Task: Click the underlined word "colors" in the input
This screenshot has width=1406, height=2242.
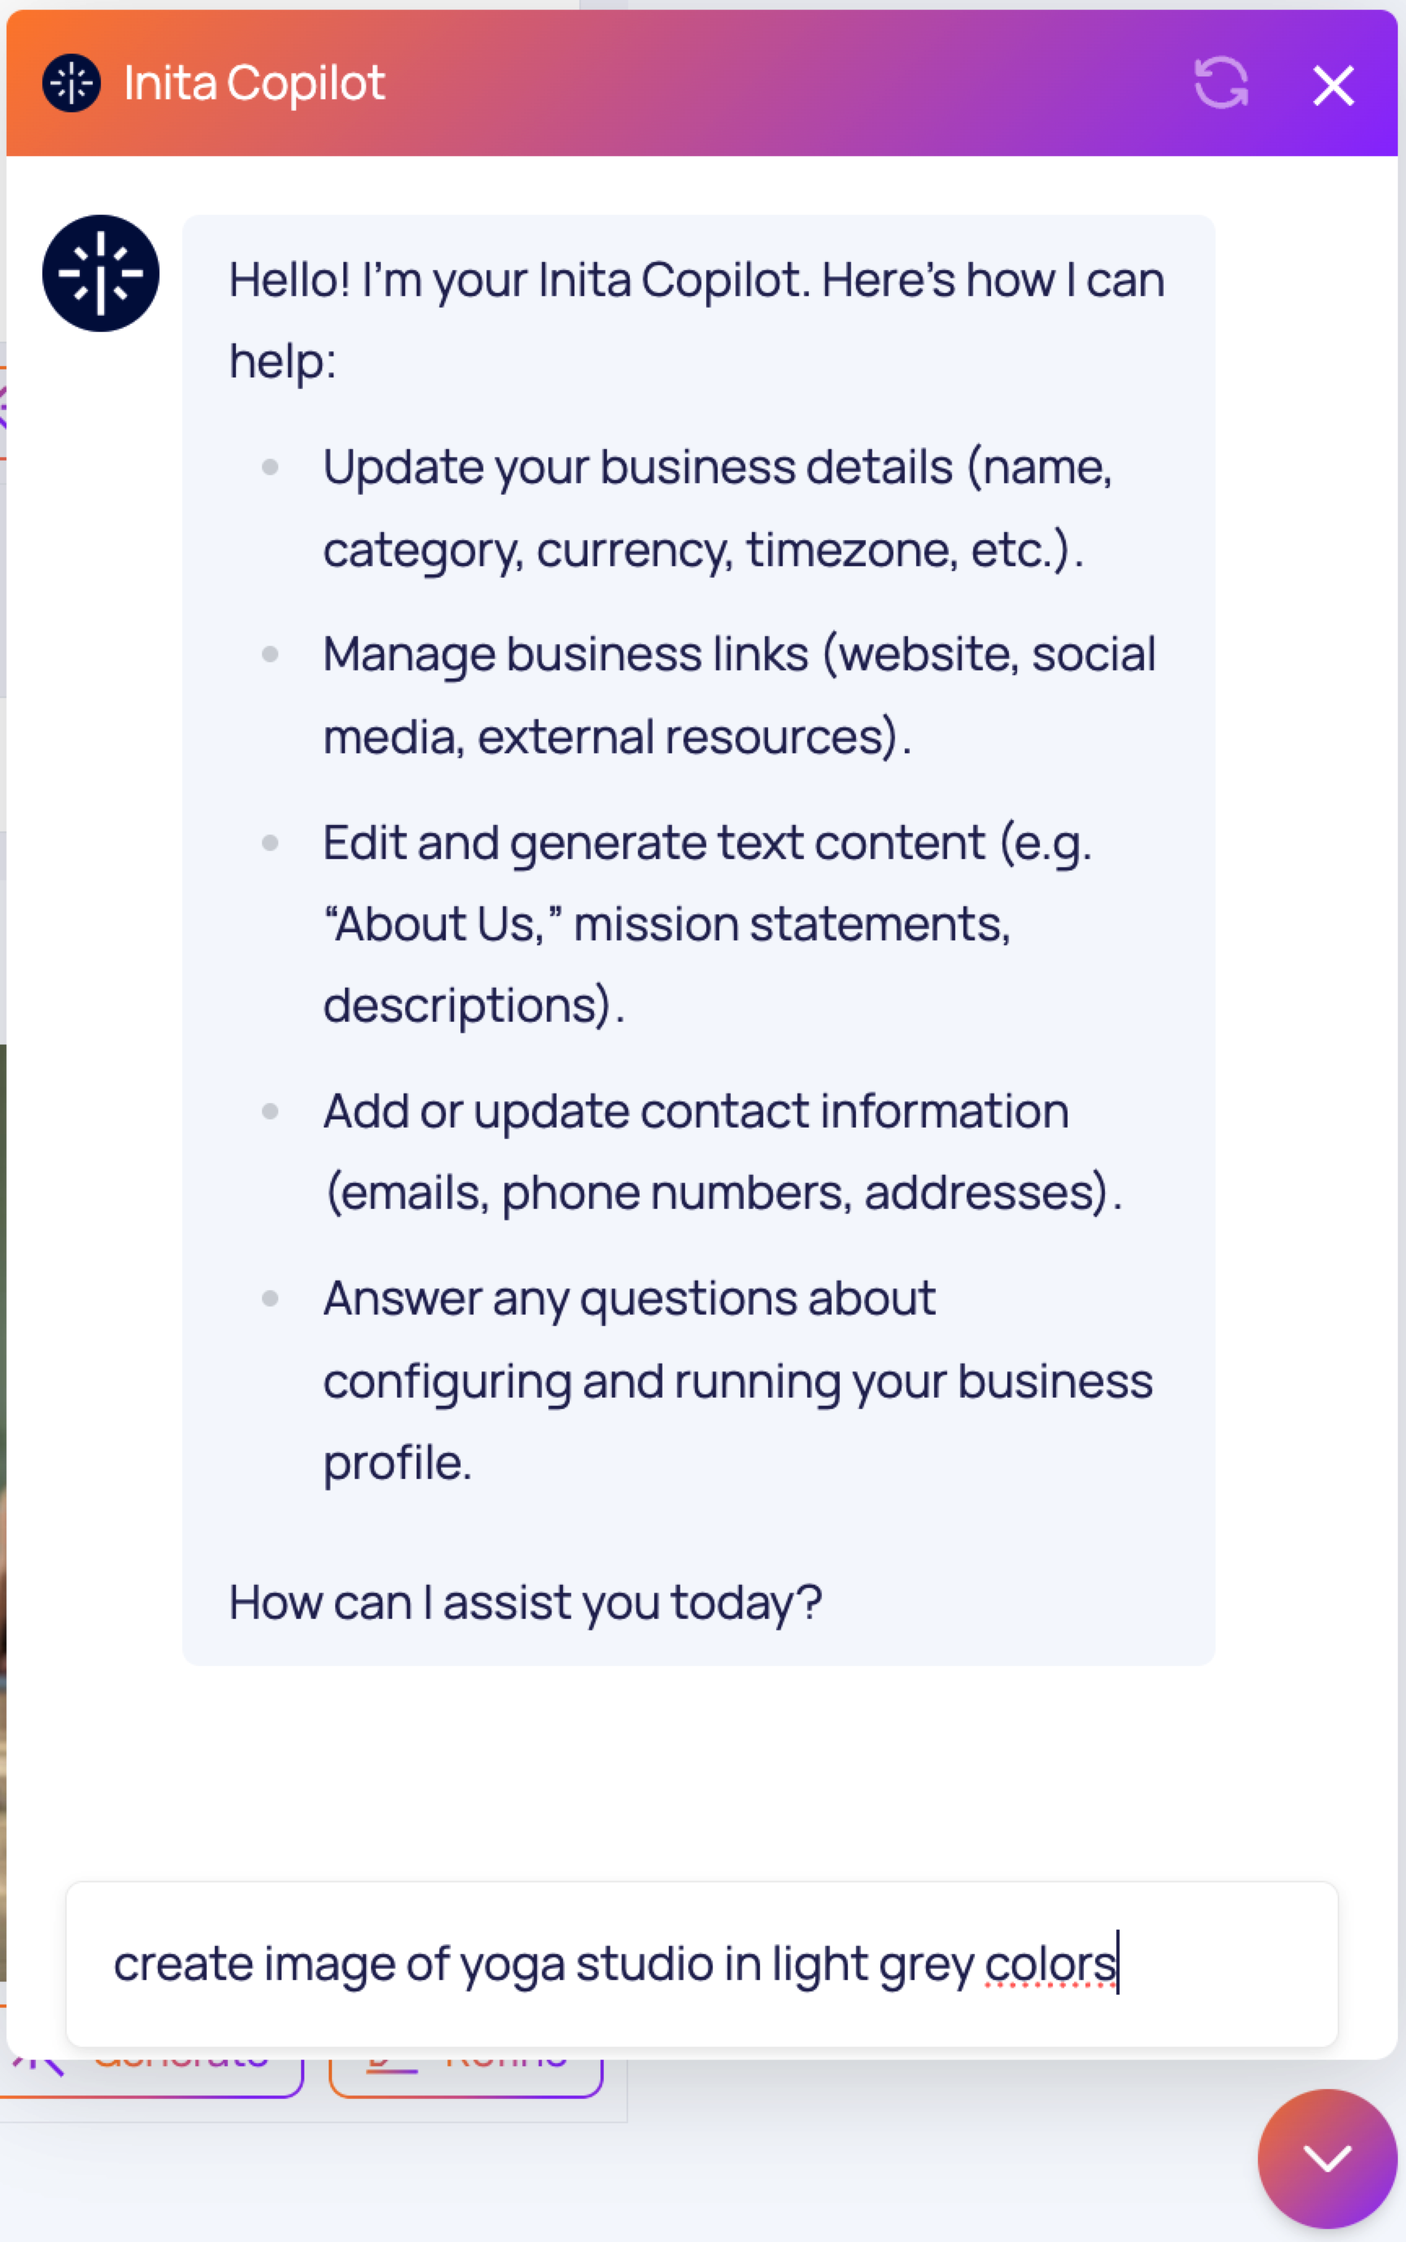Action: (x=1050, y=1964)
